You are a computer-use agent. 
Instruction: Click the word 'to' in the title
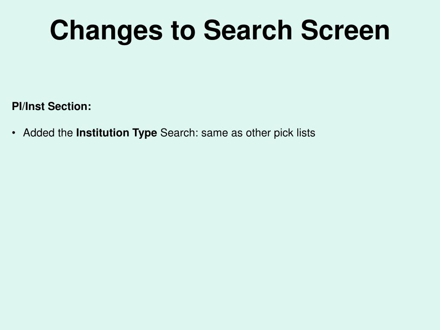point(183,31)
